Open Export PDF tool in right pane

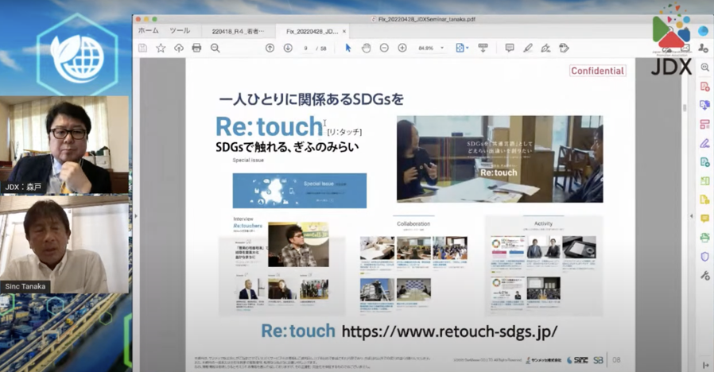(705, 105)
